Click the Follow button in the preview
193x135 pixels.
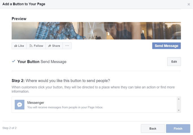click(36, 46)
